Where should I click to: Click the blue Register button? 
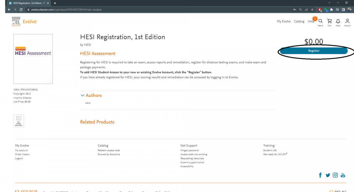(314, 51)
